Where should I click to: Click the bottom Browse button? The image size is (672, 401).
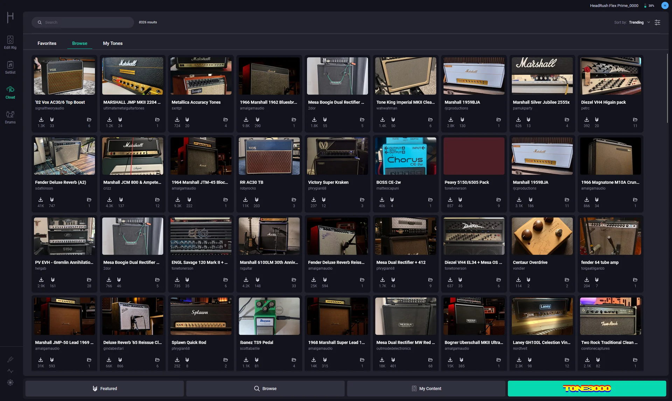point(265,388)
